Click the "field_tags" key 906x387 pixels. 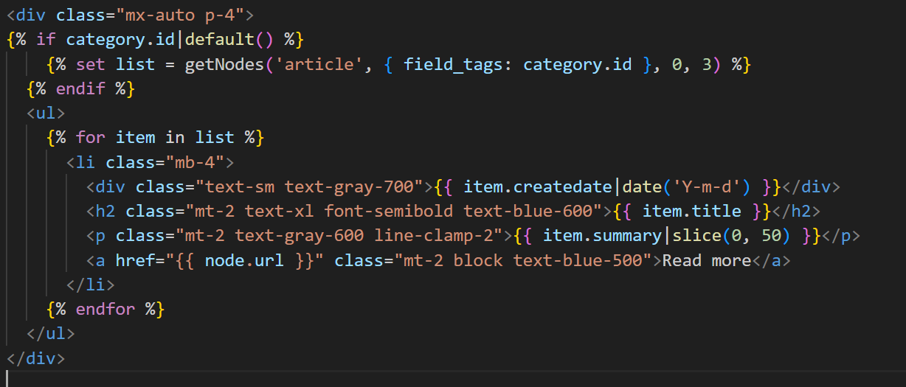pos(453,64)
